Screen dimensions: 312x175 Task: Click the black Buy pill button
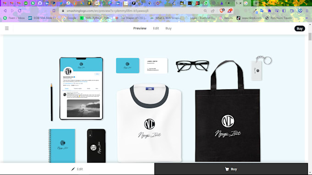coord(300,28)
